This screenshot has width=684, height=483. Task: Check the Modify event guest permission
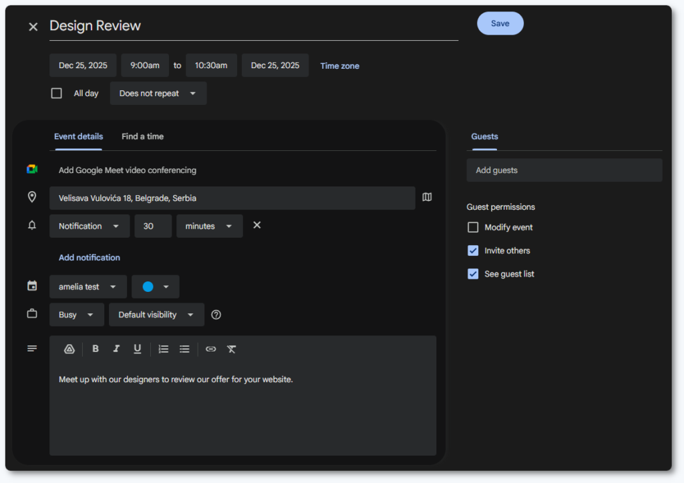click(x=473, y=227)
